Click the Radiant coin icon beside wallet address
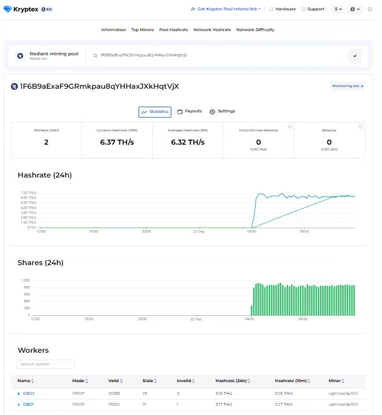The image size is (382, 415). coord(14,86)
